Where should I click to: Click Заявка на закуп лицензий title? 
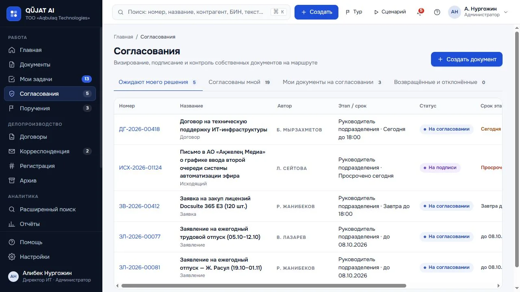click(x=215, y=202)
